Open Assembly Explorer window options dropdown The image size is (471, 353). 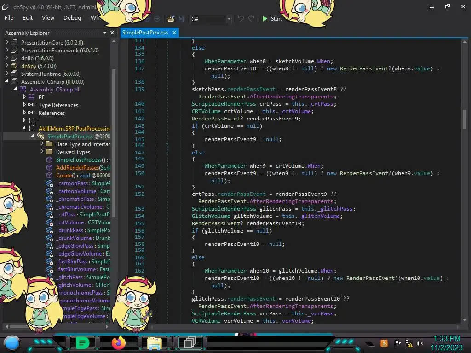(x=105, y=33)
